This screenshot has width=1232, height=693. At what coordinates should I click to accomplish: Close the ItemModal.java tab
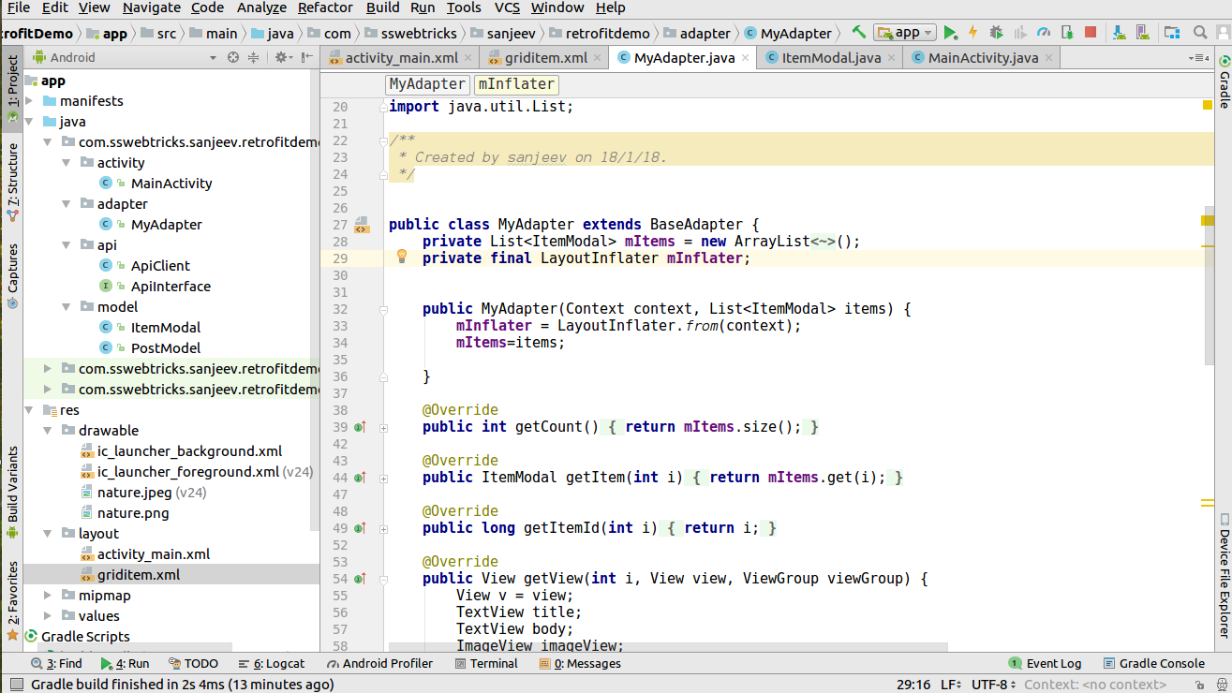click(891, 58)
